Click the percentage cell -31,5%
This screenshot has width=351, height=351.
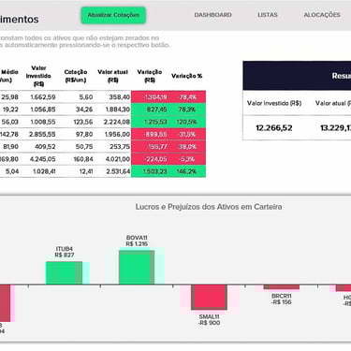click(x=187, y=135)
